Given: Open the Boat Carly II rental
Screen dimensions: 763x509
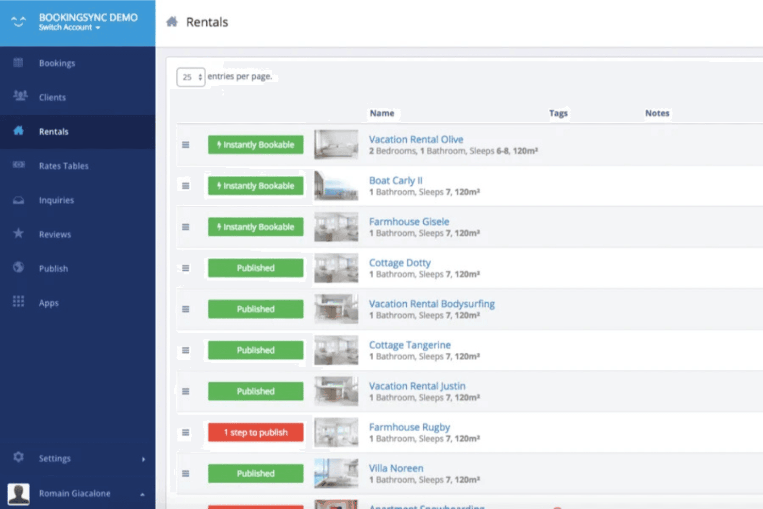Looking at the screenshot, I should point(395,180).
